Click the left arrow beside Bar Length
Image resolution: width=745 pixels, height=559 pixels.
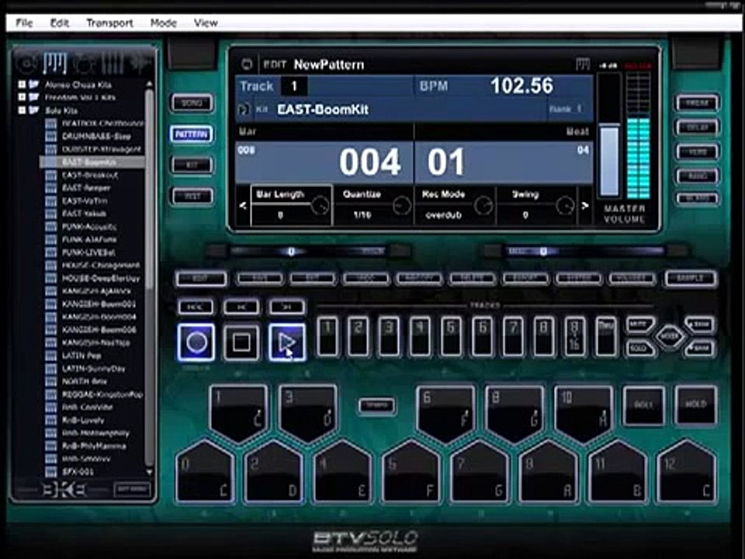tap(243, 206)
